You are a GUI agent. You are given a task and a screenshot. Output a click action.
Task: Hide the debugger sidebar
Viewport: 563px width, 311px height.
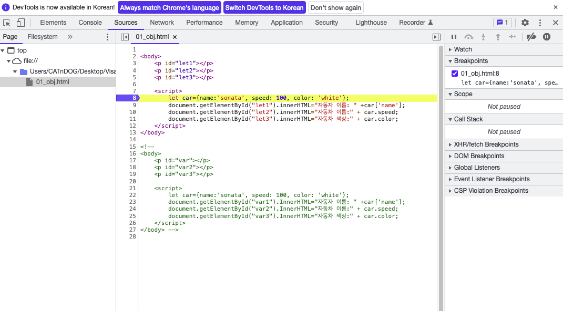click(x=436, y=37)
